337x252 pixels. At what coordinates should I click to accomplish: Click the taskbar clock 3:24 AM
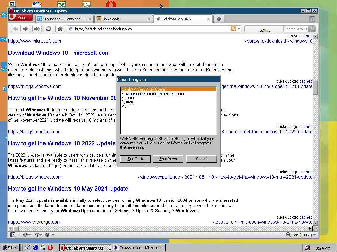(x=323, y=248)
